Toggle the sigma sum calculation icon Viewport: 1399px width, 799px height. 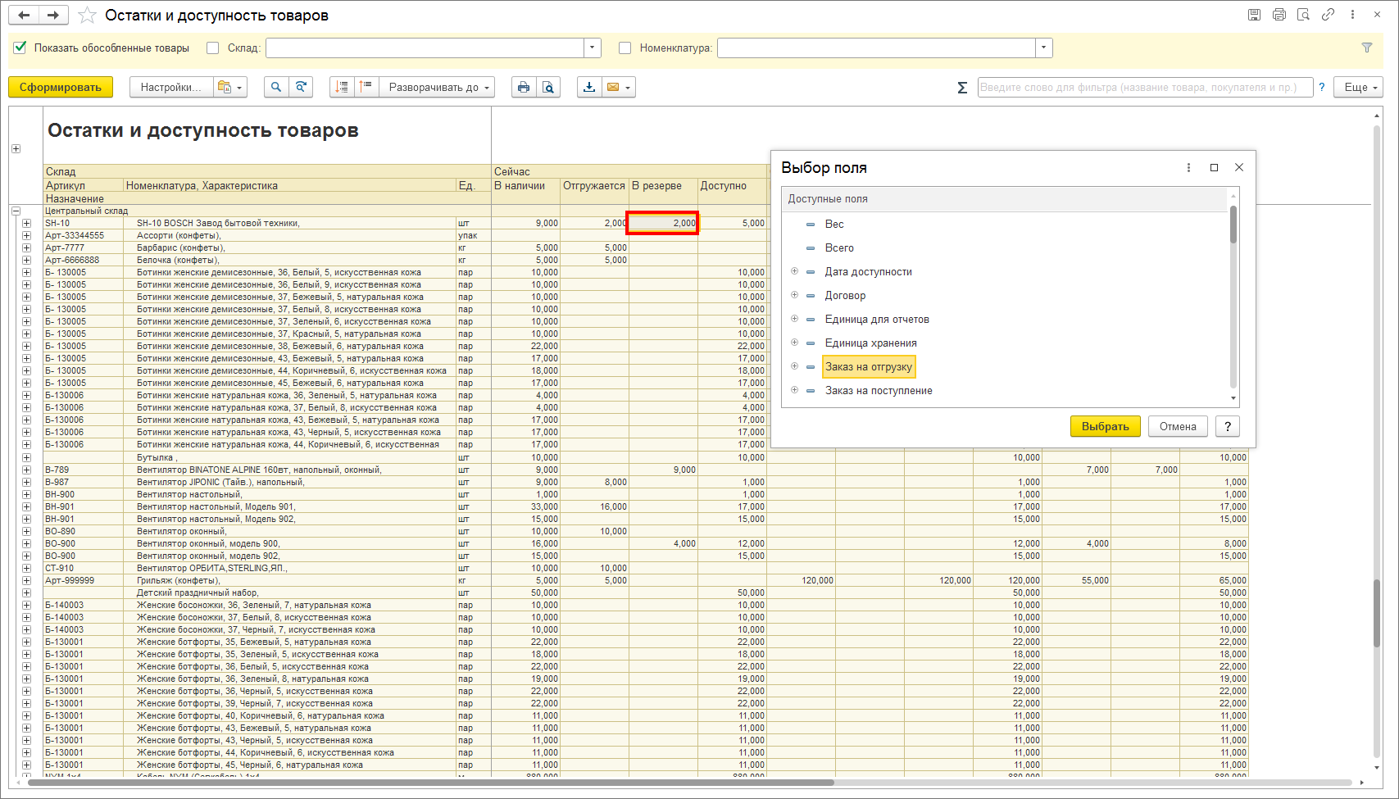pyautogui.click(x=962, y=87)
